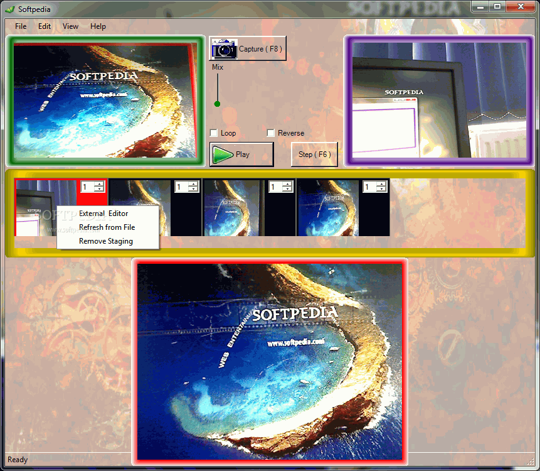
Task: Increase second frame's duration spinner
Action: 194,184
